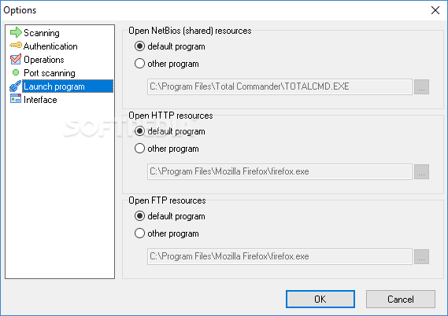448x316 pixels.
Task: Choose other program for HTTP resources
Action: [x=167, y=149]
